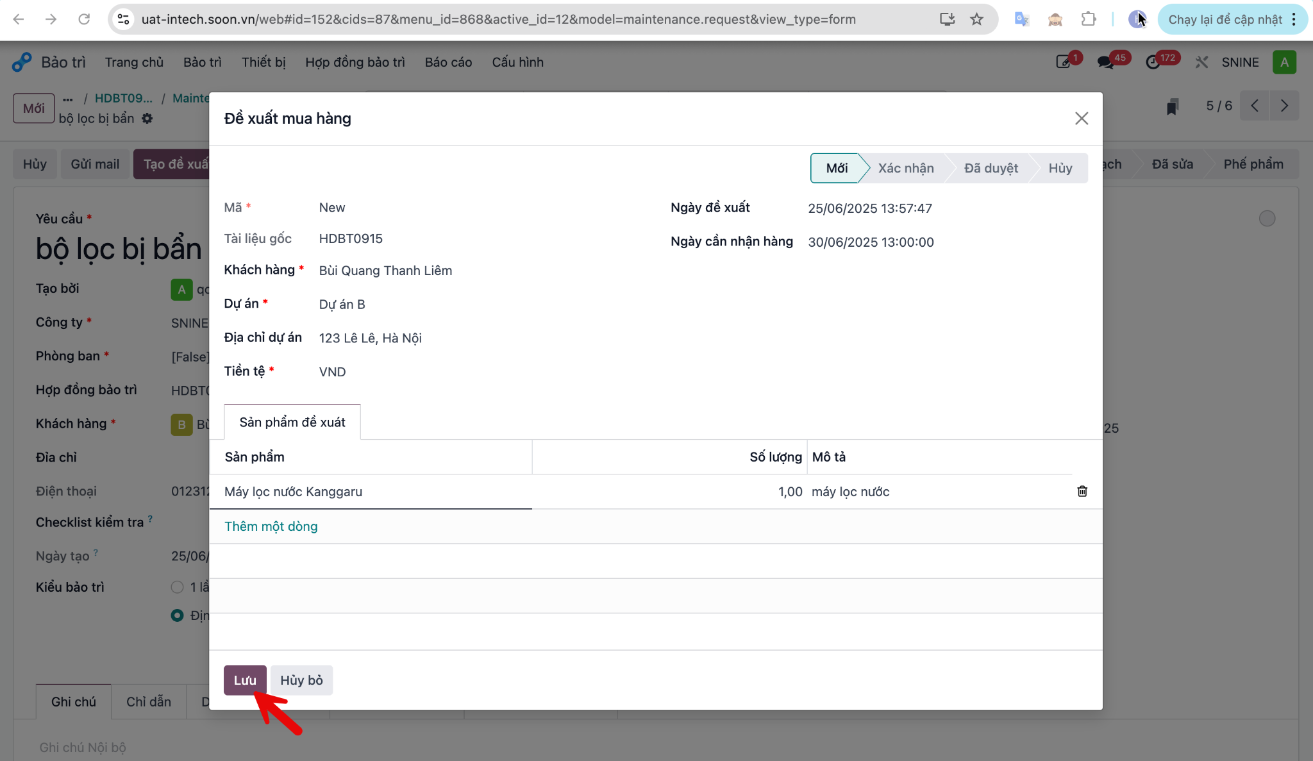Click the green user avatar A

(1284, 62)
